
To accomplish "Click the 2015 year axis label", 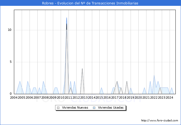I will click(99, 97).
